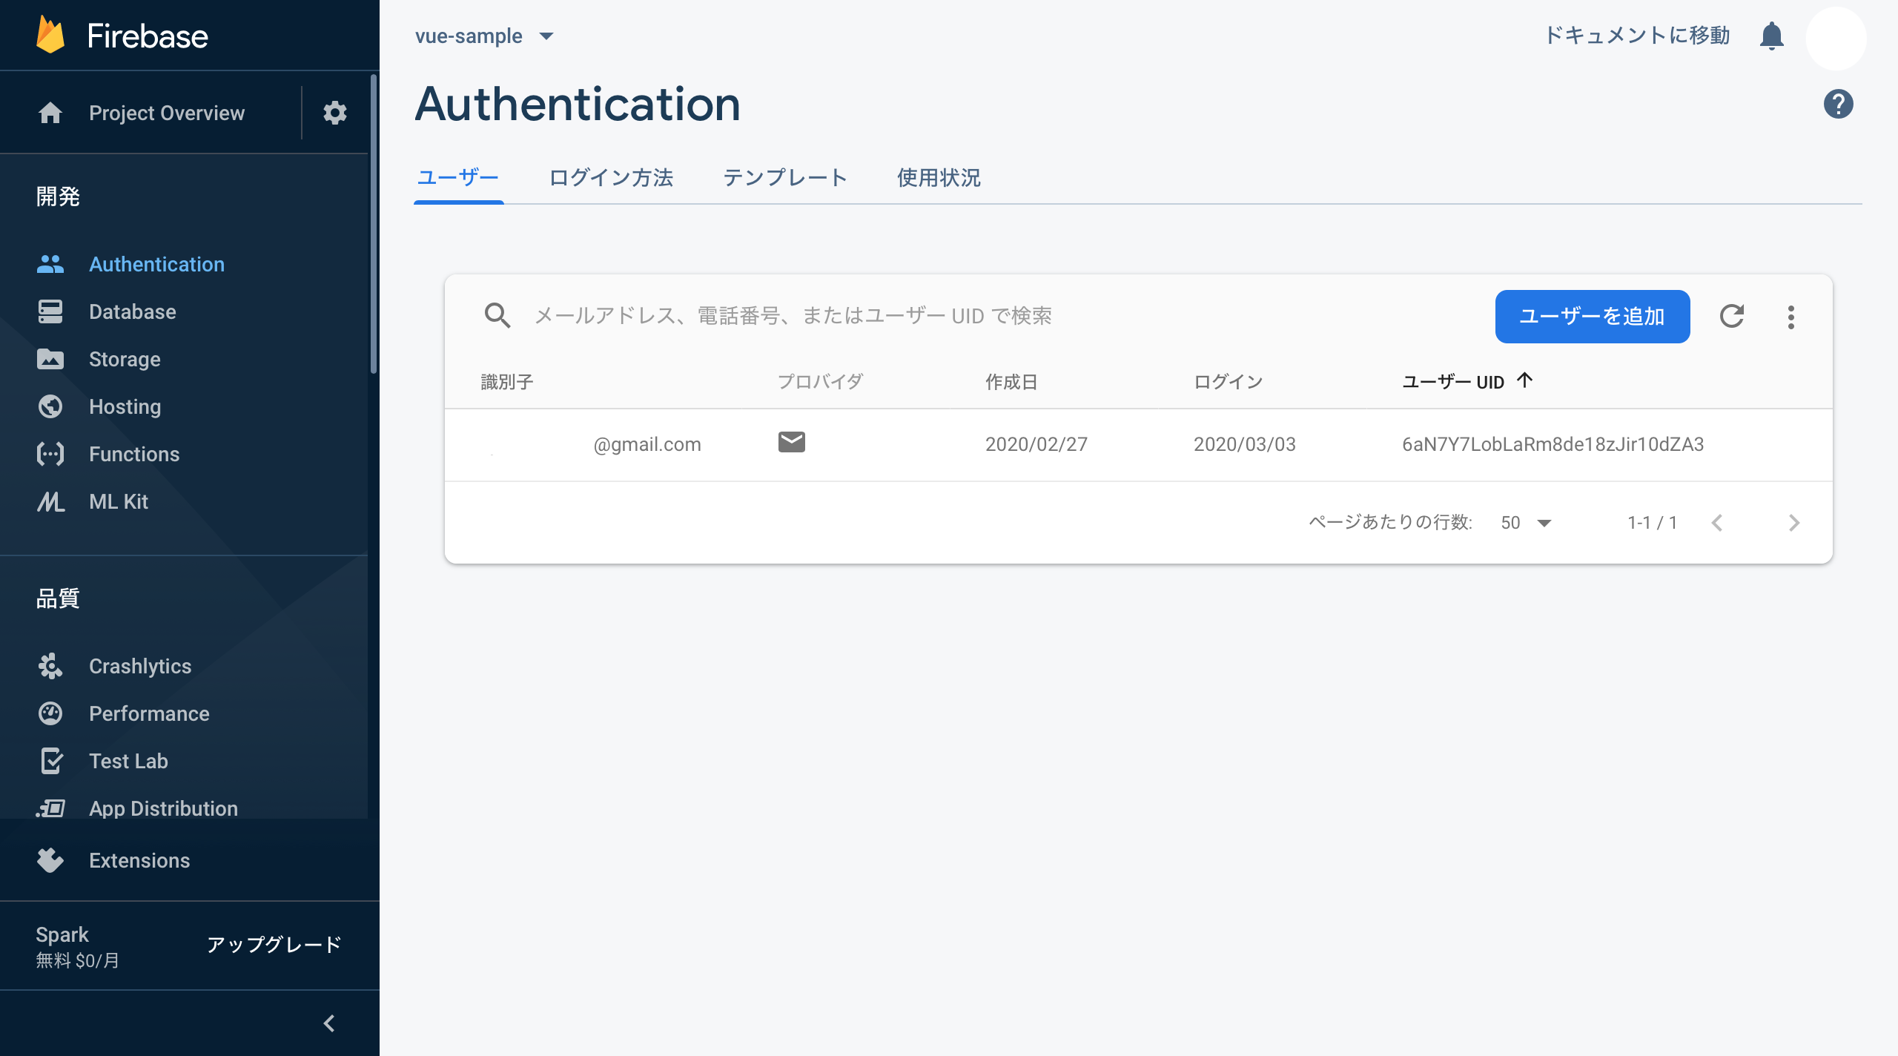Click the App Distribution icon

click(50, 808)
